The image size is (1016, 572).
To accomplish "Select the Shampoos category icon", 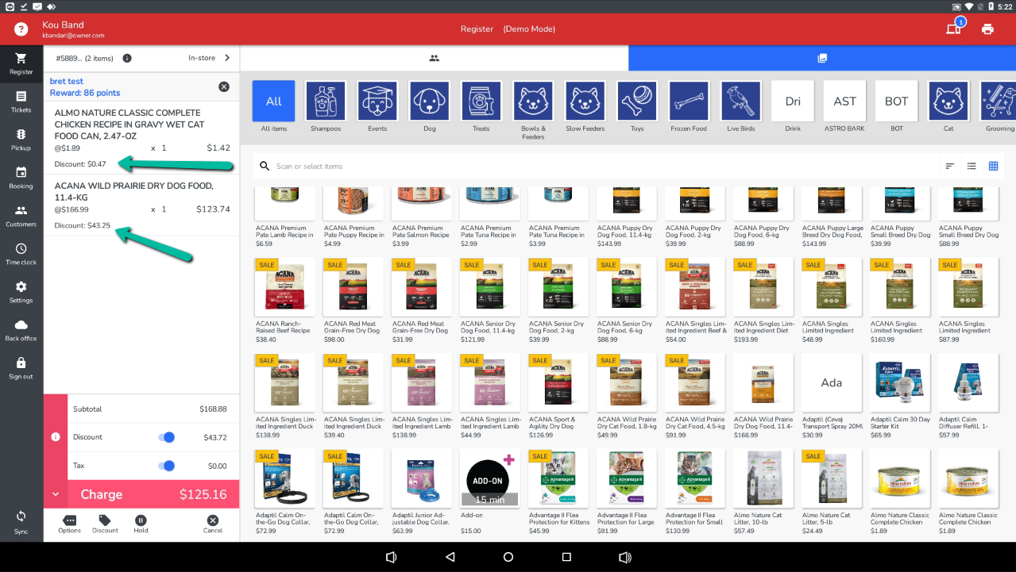I will (x=325, y=102).
